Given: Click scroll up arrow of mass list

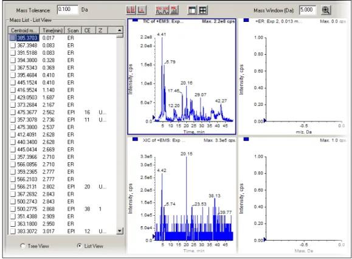Looking at the screenshot, I should coord(120,30).
